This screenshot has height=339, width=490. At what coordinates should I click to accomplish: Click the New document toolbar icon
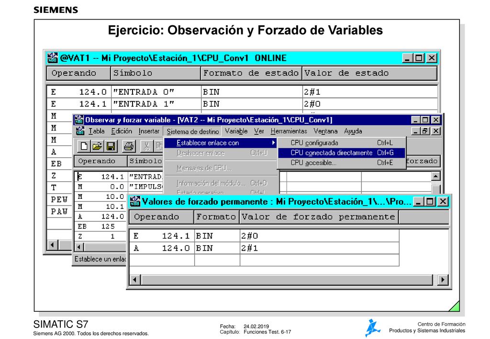pyautogui.click(x=84, y=146)
